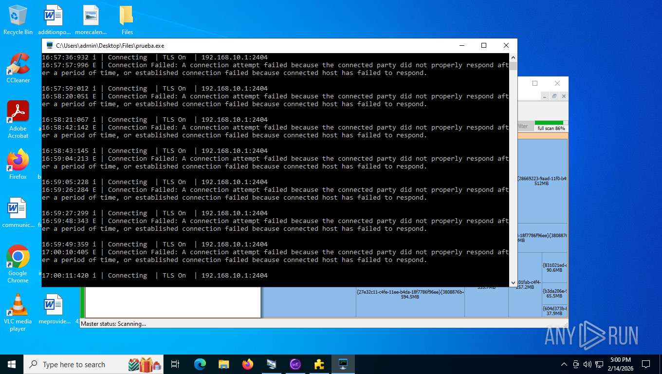Click the scroll-down arrow of console scrollbar
This screenshot has height=374, width=662.
pyautogui.click(x=513, y=282)
